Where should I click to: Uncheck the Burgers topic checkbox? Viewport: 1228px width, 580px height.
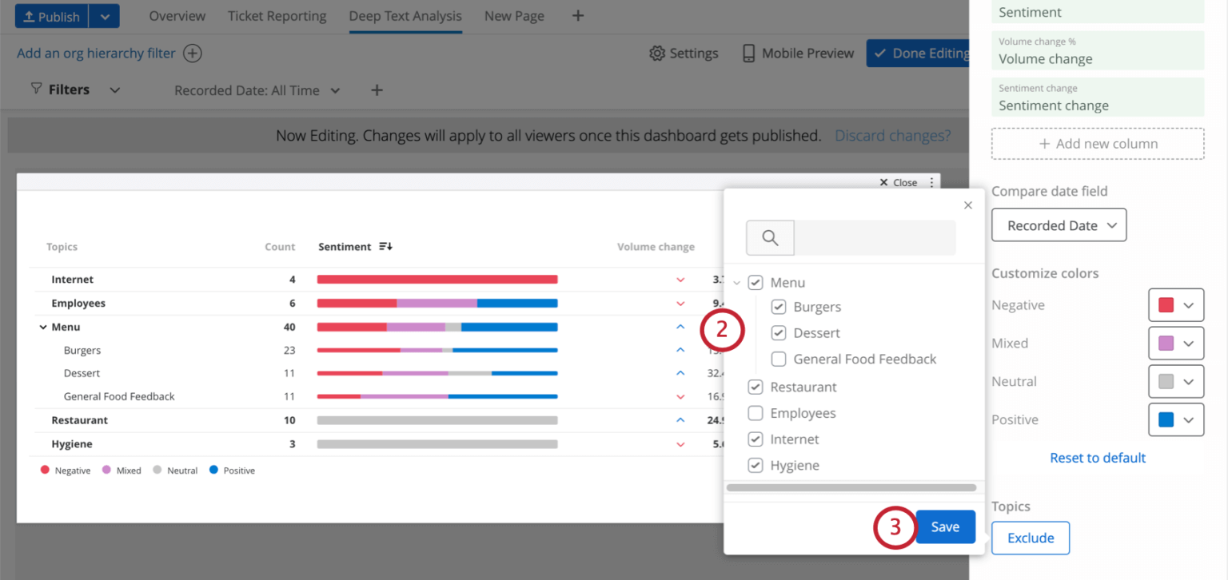[778, 307]
